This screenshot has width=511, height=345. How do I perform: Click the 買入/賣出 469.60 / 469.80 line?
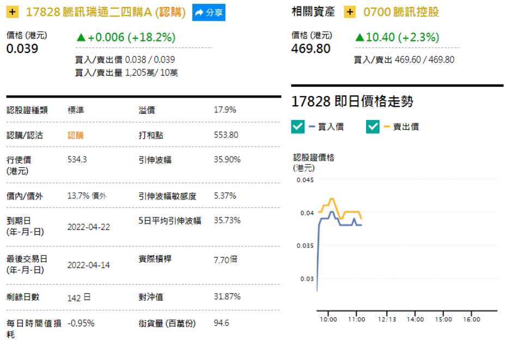tap(404, 59)
